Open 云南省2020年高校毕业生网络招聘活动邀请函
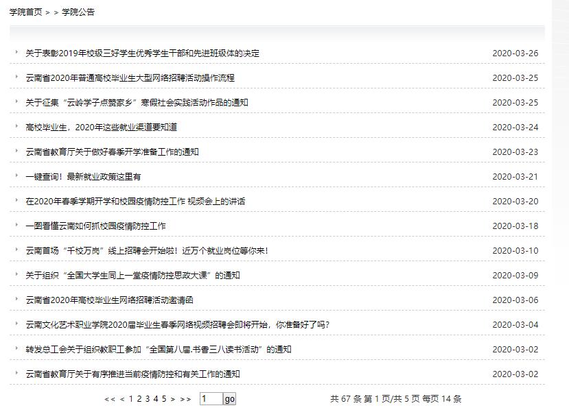This screenshot has height=410, width=569. coord(109,300)
